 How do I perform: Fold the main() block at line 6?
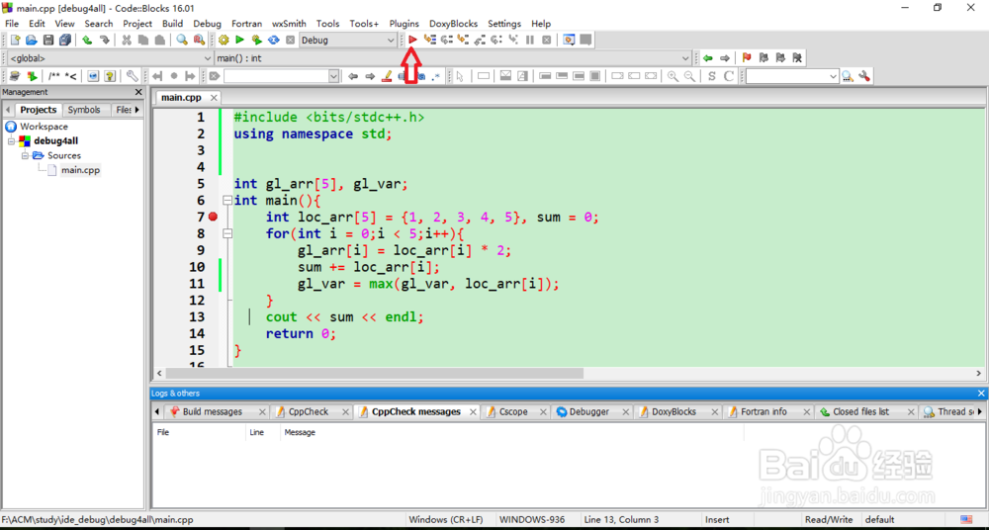(x=227, y=201)
